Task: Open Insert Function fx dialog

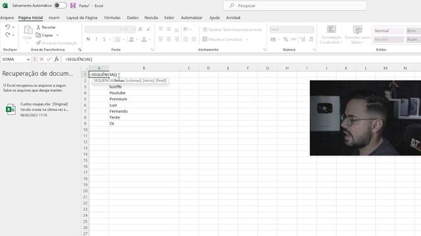Action: click(x=57, y=59)
